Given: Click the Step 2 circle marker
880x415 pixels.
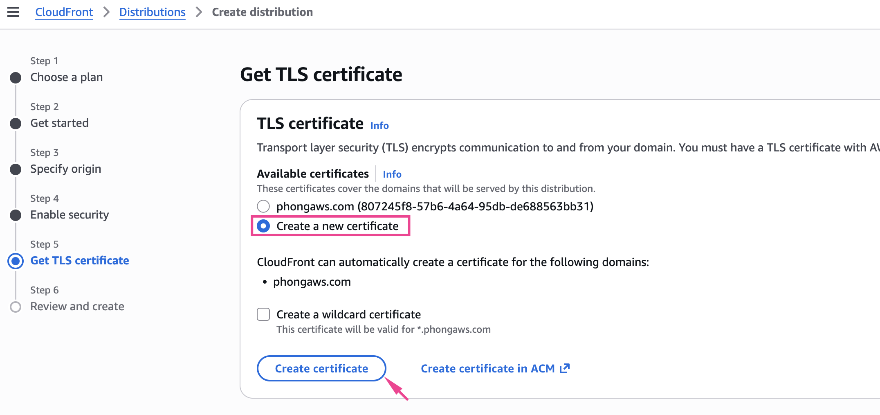Looking at the screenshot, I should (x=16, y=124).
